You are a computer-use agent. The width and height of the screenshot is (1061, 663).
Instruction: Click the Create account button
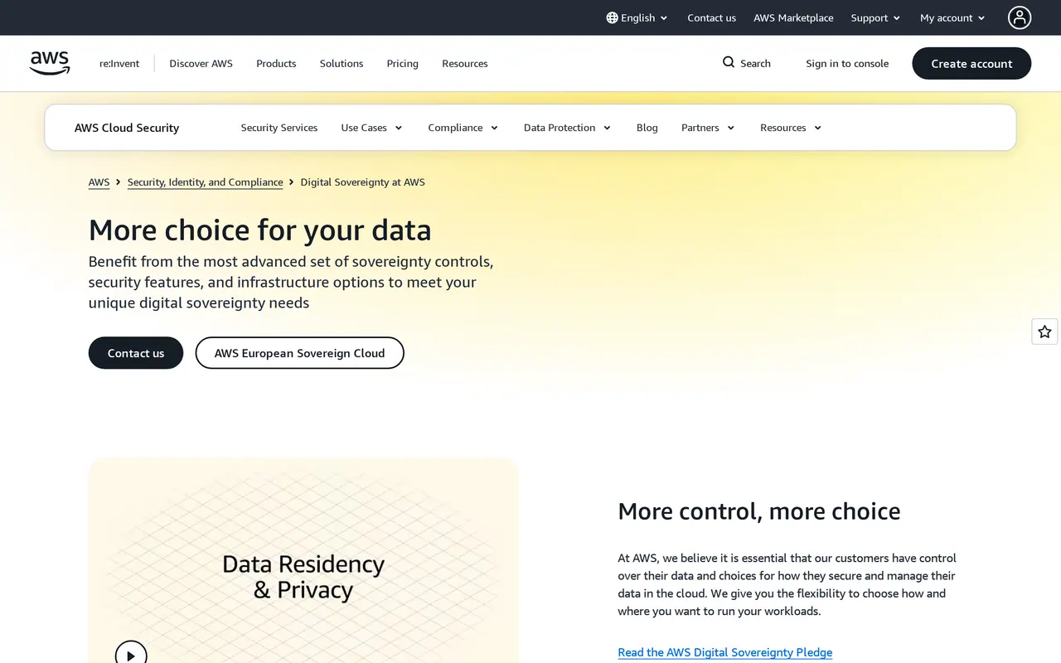[x=971, y=63]
